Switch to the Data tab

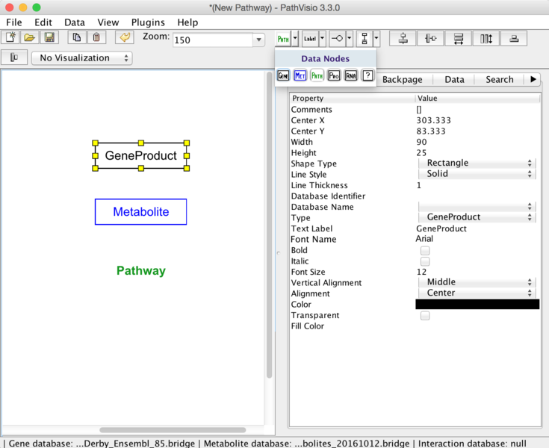pos(454,79)
